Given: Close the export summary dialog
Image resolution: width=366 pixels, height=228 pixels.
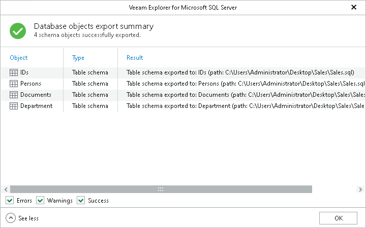Looking at the screenshot, I should [x=354, y=8].
